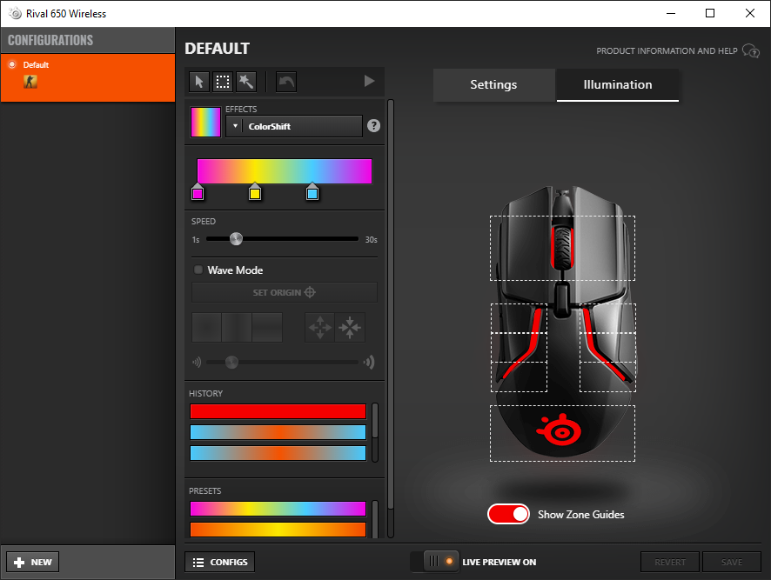Select the SteelSeries logo illumination zone
The height and width of the screenshot is (580, 771).
pos(562,433)
